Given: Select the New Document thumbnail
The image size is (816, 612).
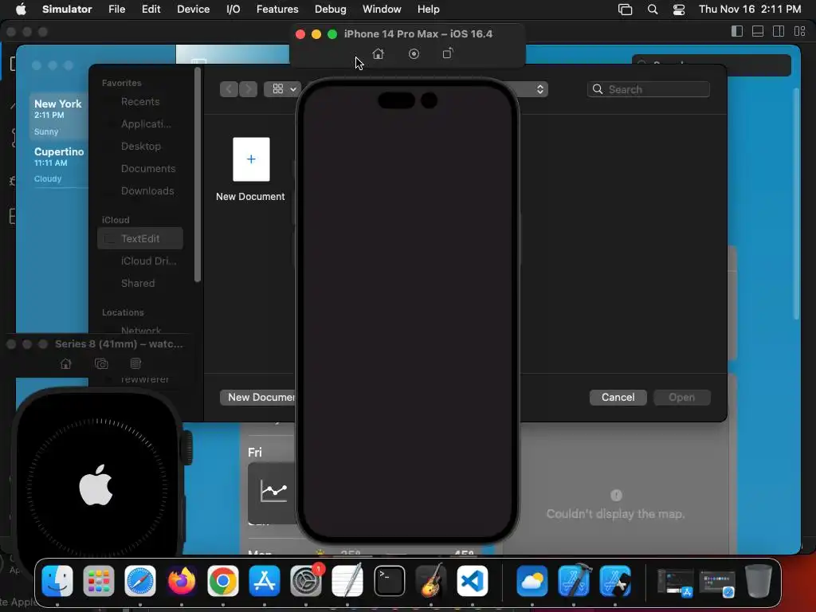Looking at the screenshot, I should (251, 159).
